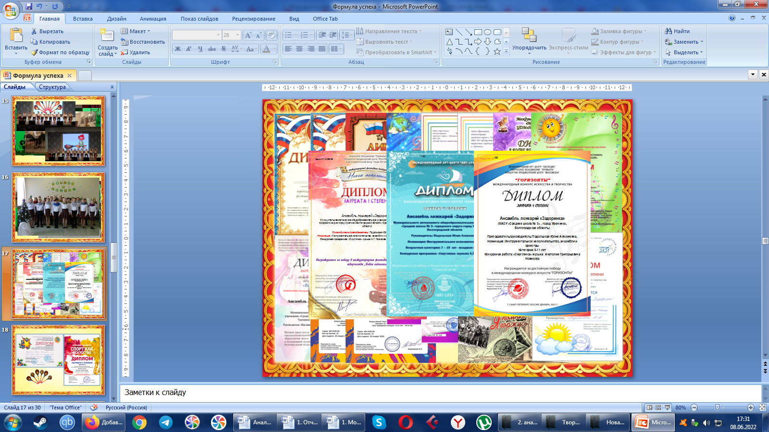Click the Paste (Вставить) clipboard icon
This screenshot has height=432, width=769.
pyautogui.click(x=16, y=35)
